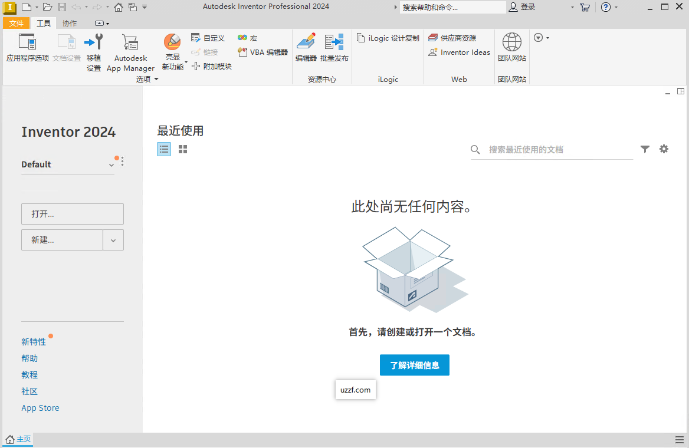Open the 文件 (File) menu
Screen dimensions: 689x448
[16, 23]
